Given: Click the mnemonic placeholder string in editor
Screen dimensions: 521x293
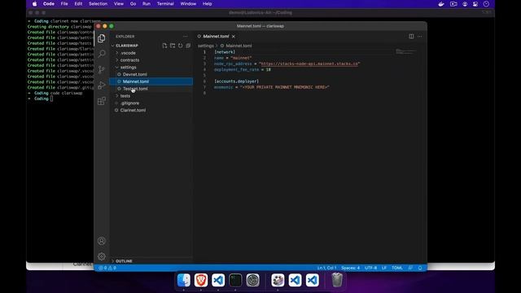Looking at the screenshot, I should (284, 87).
